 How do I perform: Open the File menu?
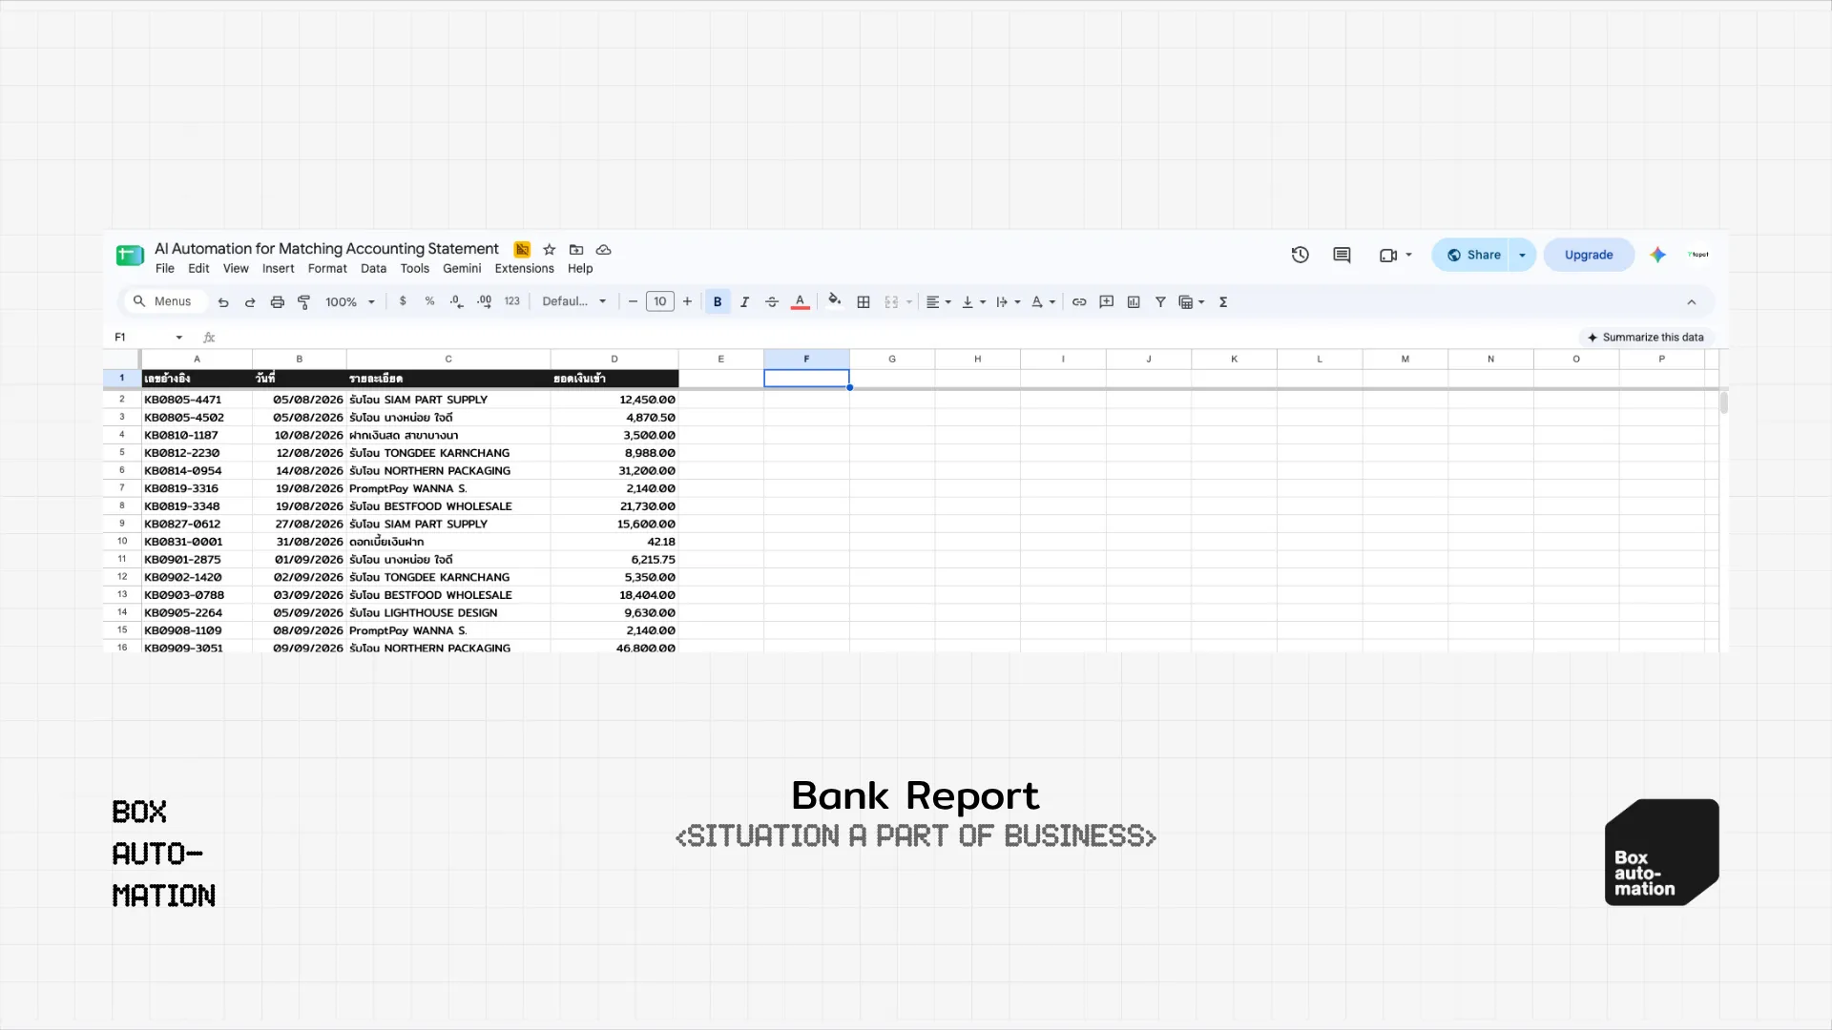pyautogui.click(x=165, y=269)
